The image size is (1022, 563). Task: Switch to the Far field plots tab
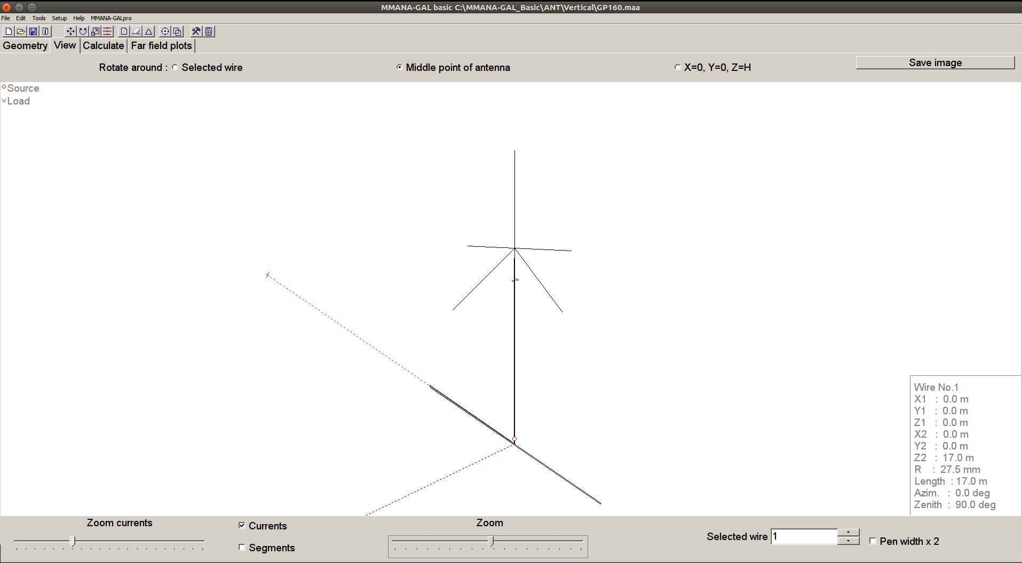[161, 46]
